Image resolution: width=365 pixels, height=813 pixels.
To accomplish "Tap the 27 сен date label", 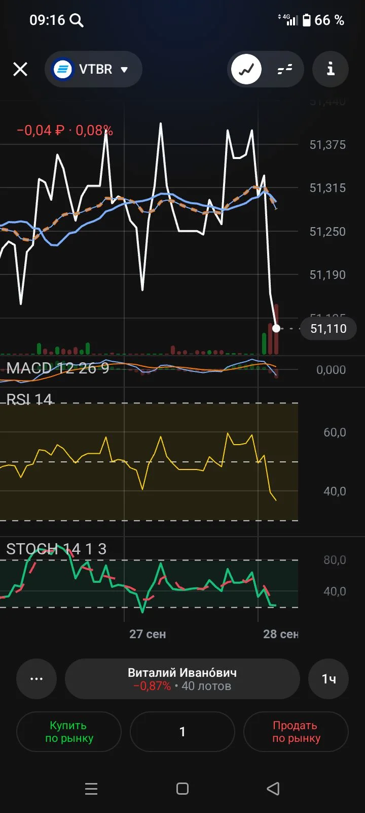I will click(x=148, y=634).
